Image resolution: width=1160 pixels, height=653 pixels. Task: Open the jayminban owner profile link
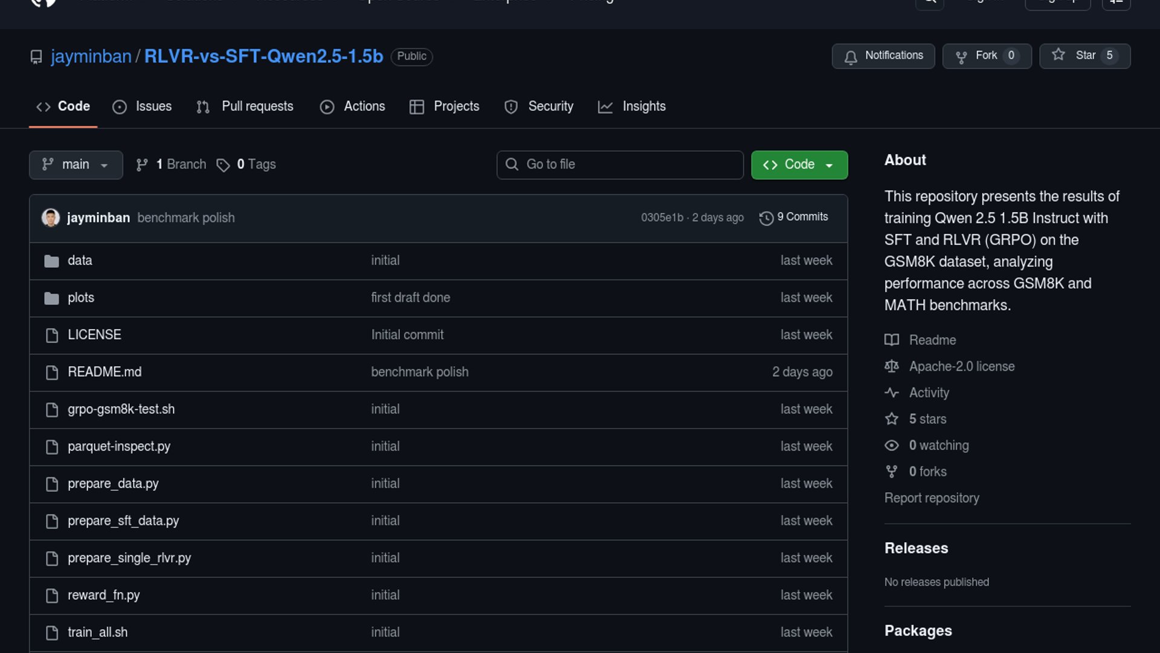(91, 56)
